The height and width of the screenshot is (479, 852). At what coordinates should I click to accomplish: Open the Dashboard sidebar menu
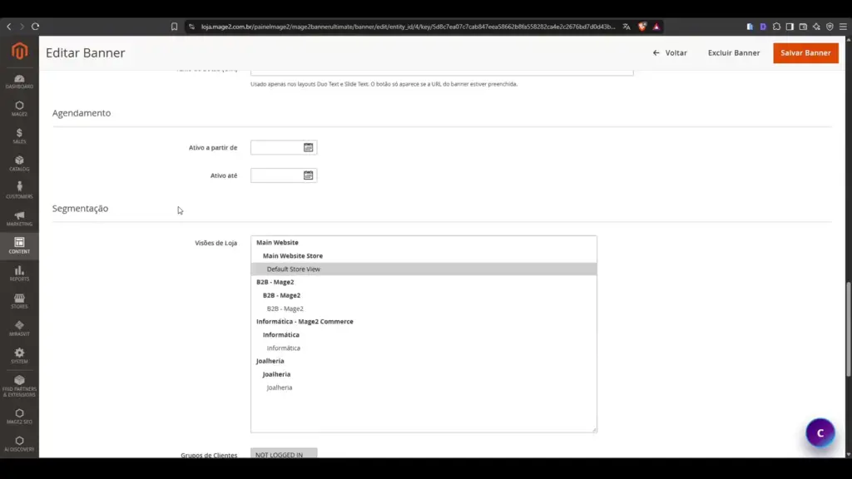pos(20,82)
